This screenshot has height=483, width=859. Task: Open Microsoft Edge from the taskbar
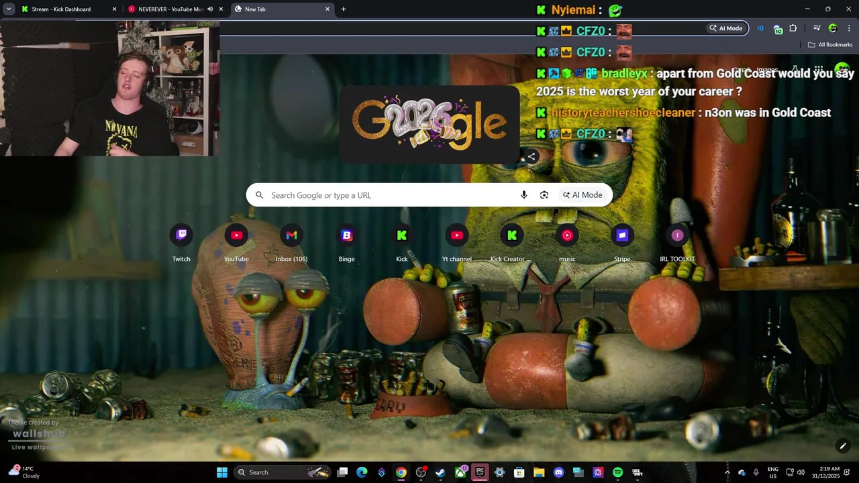[362, 472]
